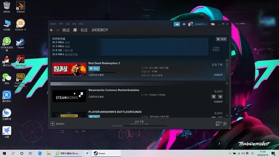Click PLAYERUNKNOWN'S BATTLEGROUNDS play button
279x157 pixels.
pyautogui.click(x=94, y=116)
